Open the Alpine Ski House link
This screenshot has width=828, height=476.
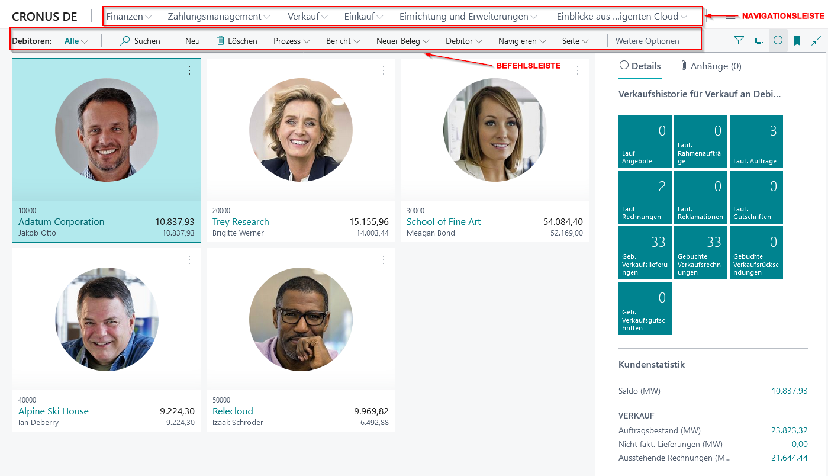click(53, 411)
